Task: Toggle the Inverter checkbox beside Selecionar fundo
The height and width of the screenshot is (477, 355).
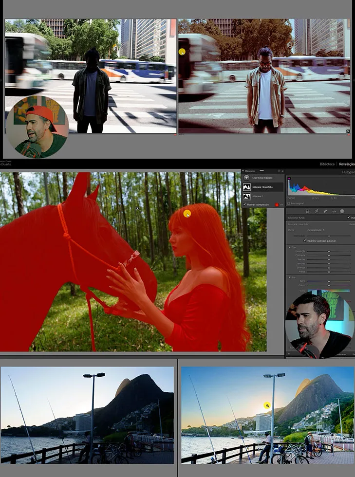Action: click(x=349, y=218)
